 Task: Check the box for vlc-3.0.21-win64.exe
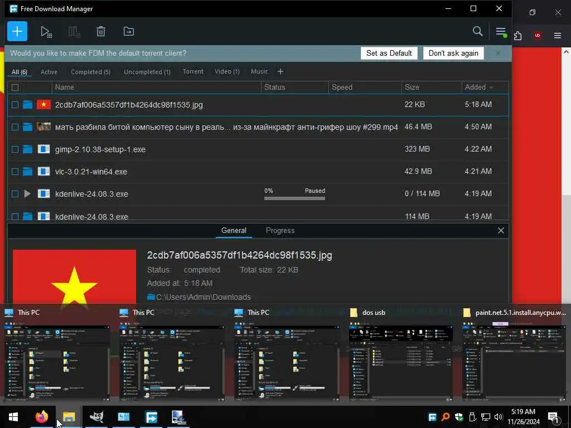(15, 172)
